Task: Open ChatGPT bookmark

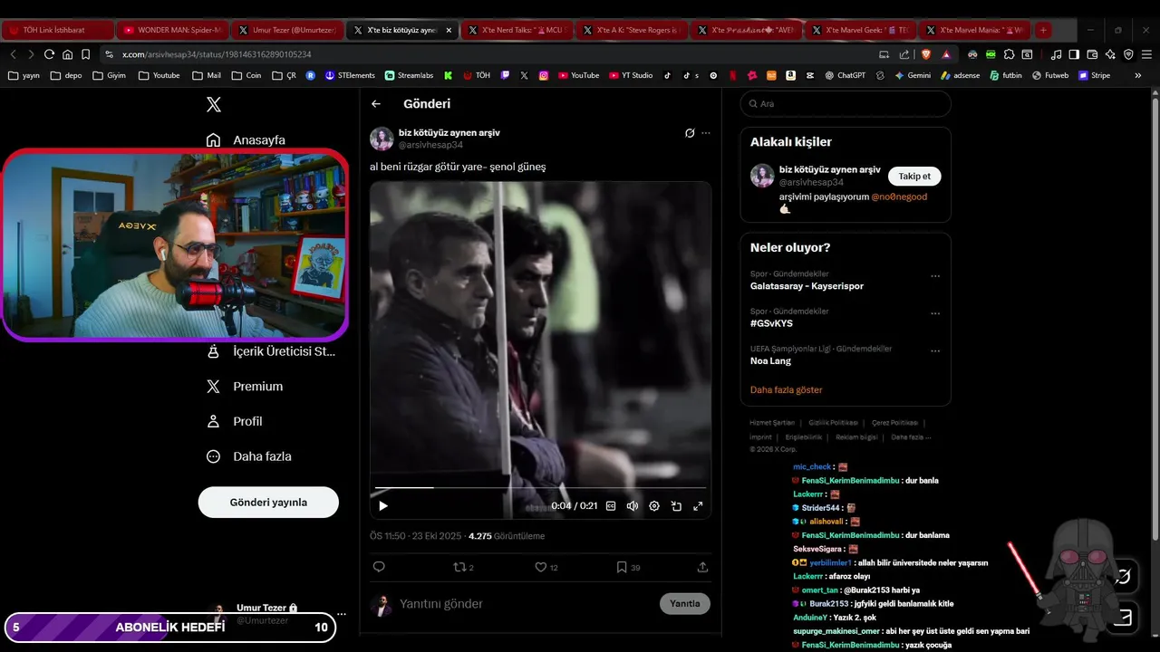Action: [x=845, y=75]
